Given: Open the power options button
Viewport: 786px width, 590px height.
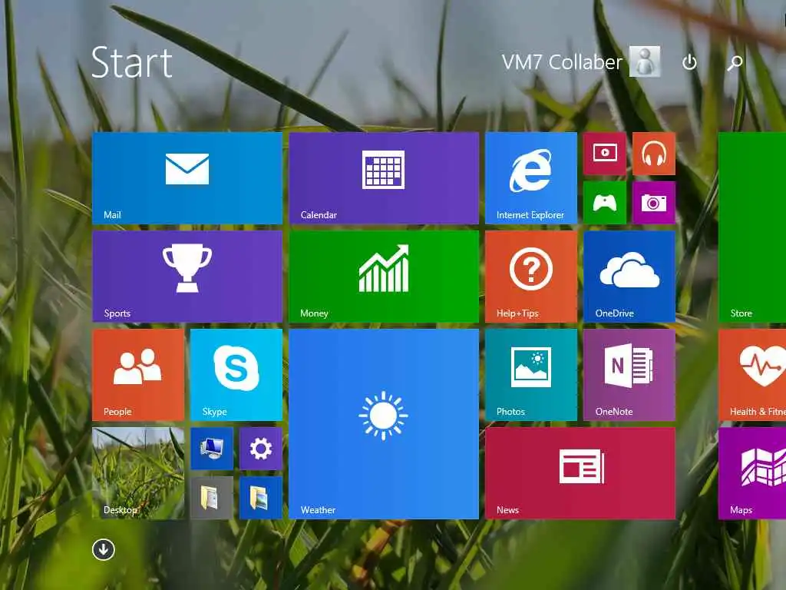Looking at the screenshot, I should 690,62.
